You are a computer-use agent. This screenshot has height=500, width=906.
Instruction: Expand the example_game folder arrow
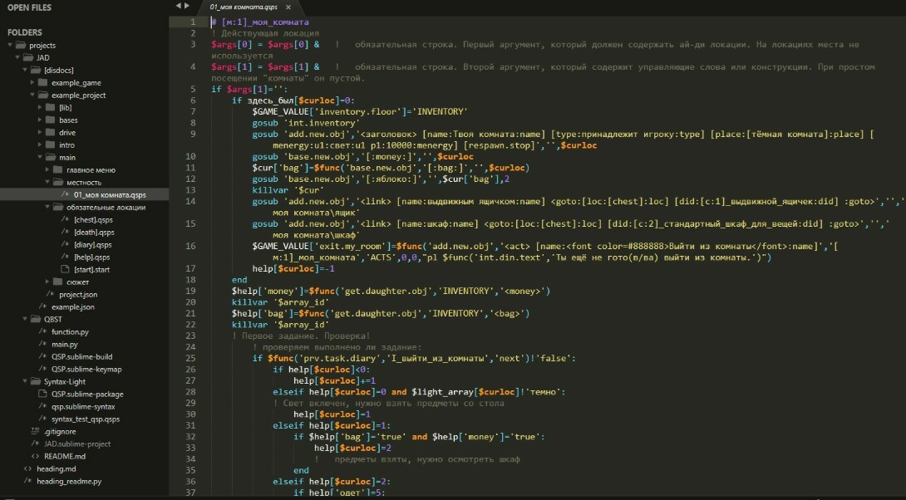pyautogui.click(x=33, y=82)
